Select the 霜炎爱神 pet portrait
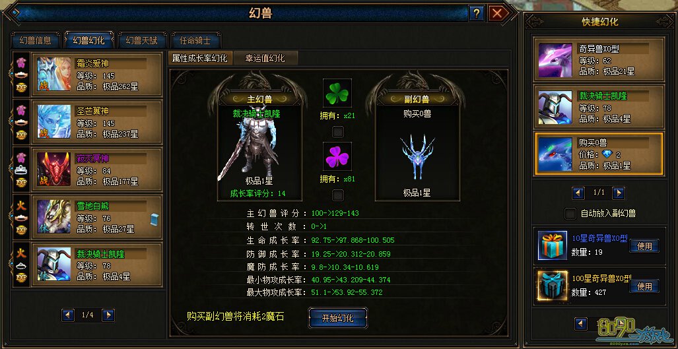This screenshot has width=678, height=349. 54,75
